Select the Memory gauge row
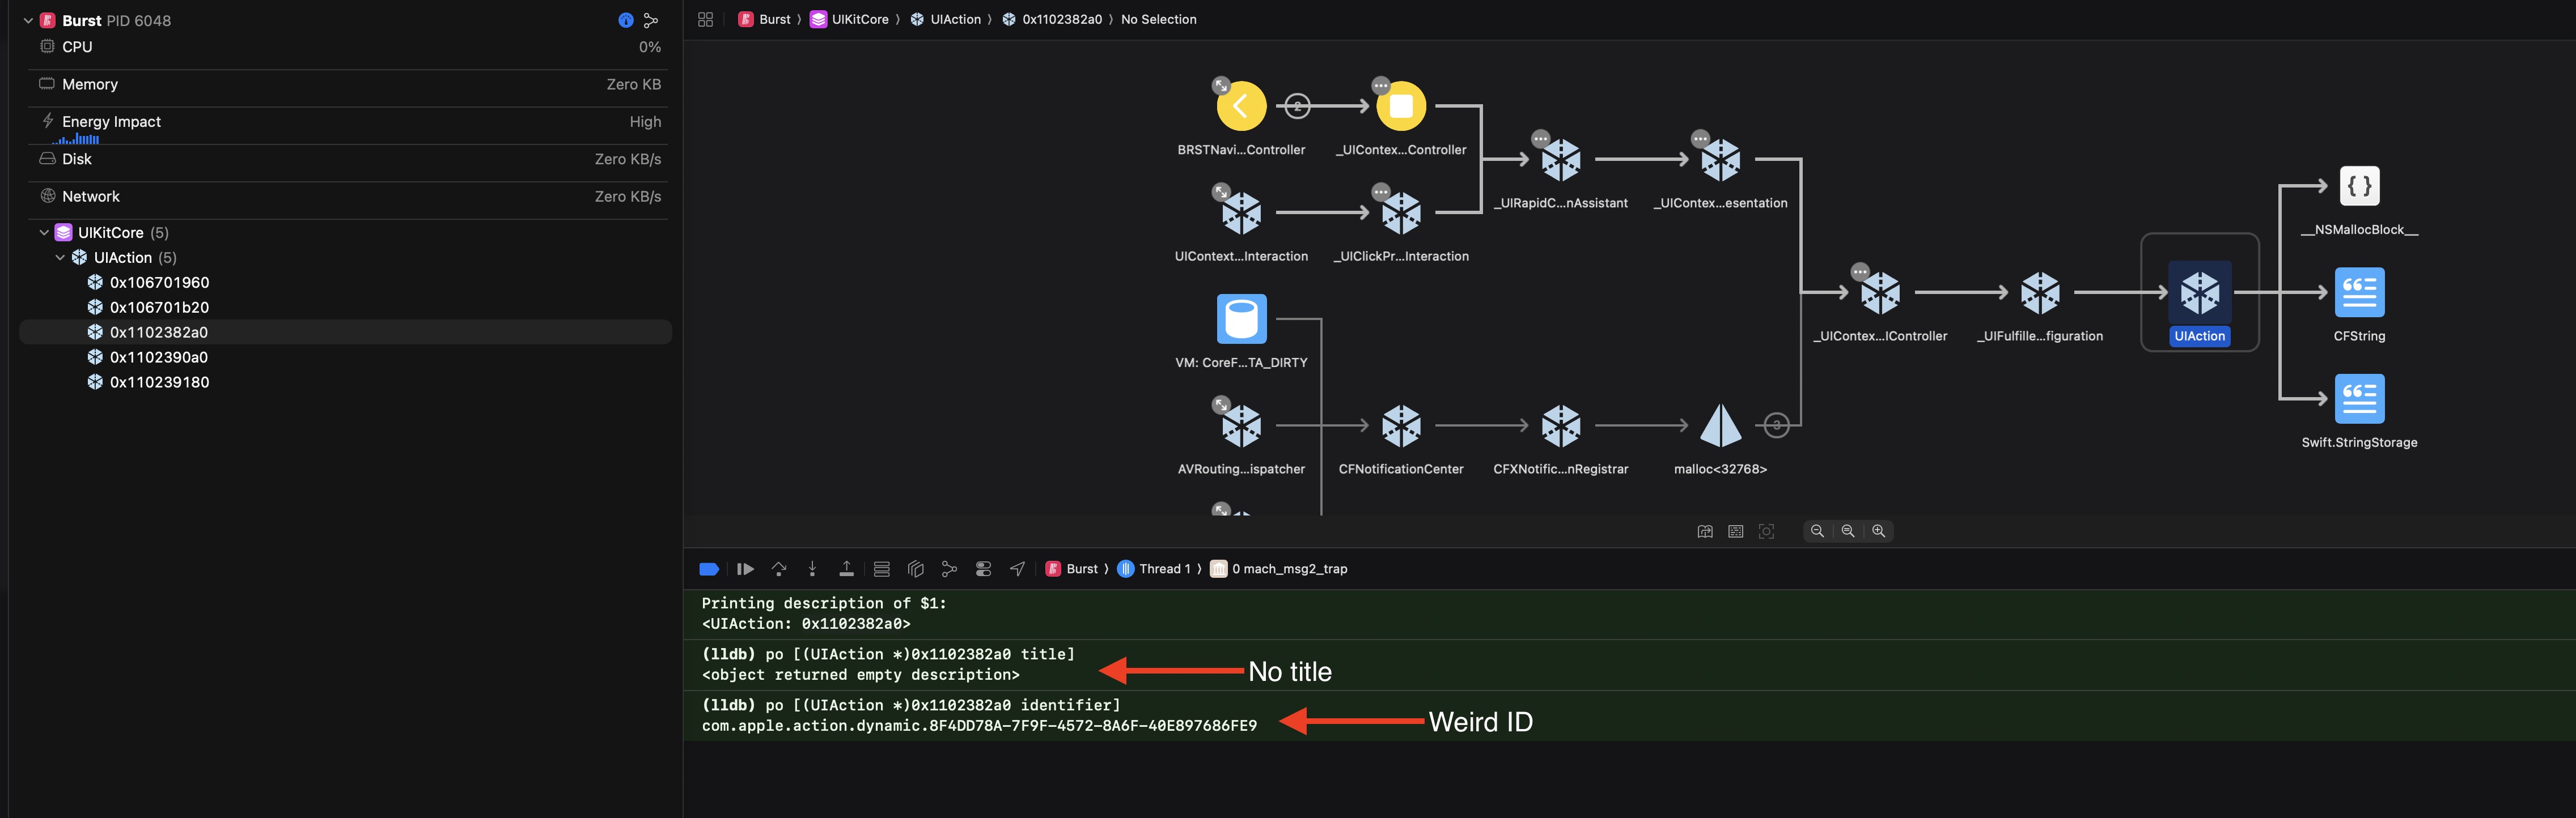Viewport: 2576px width, 818px height. (348, 85)
